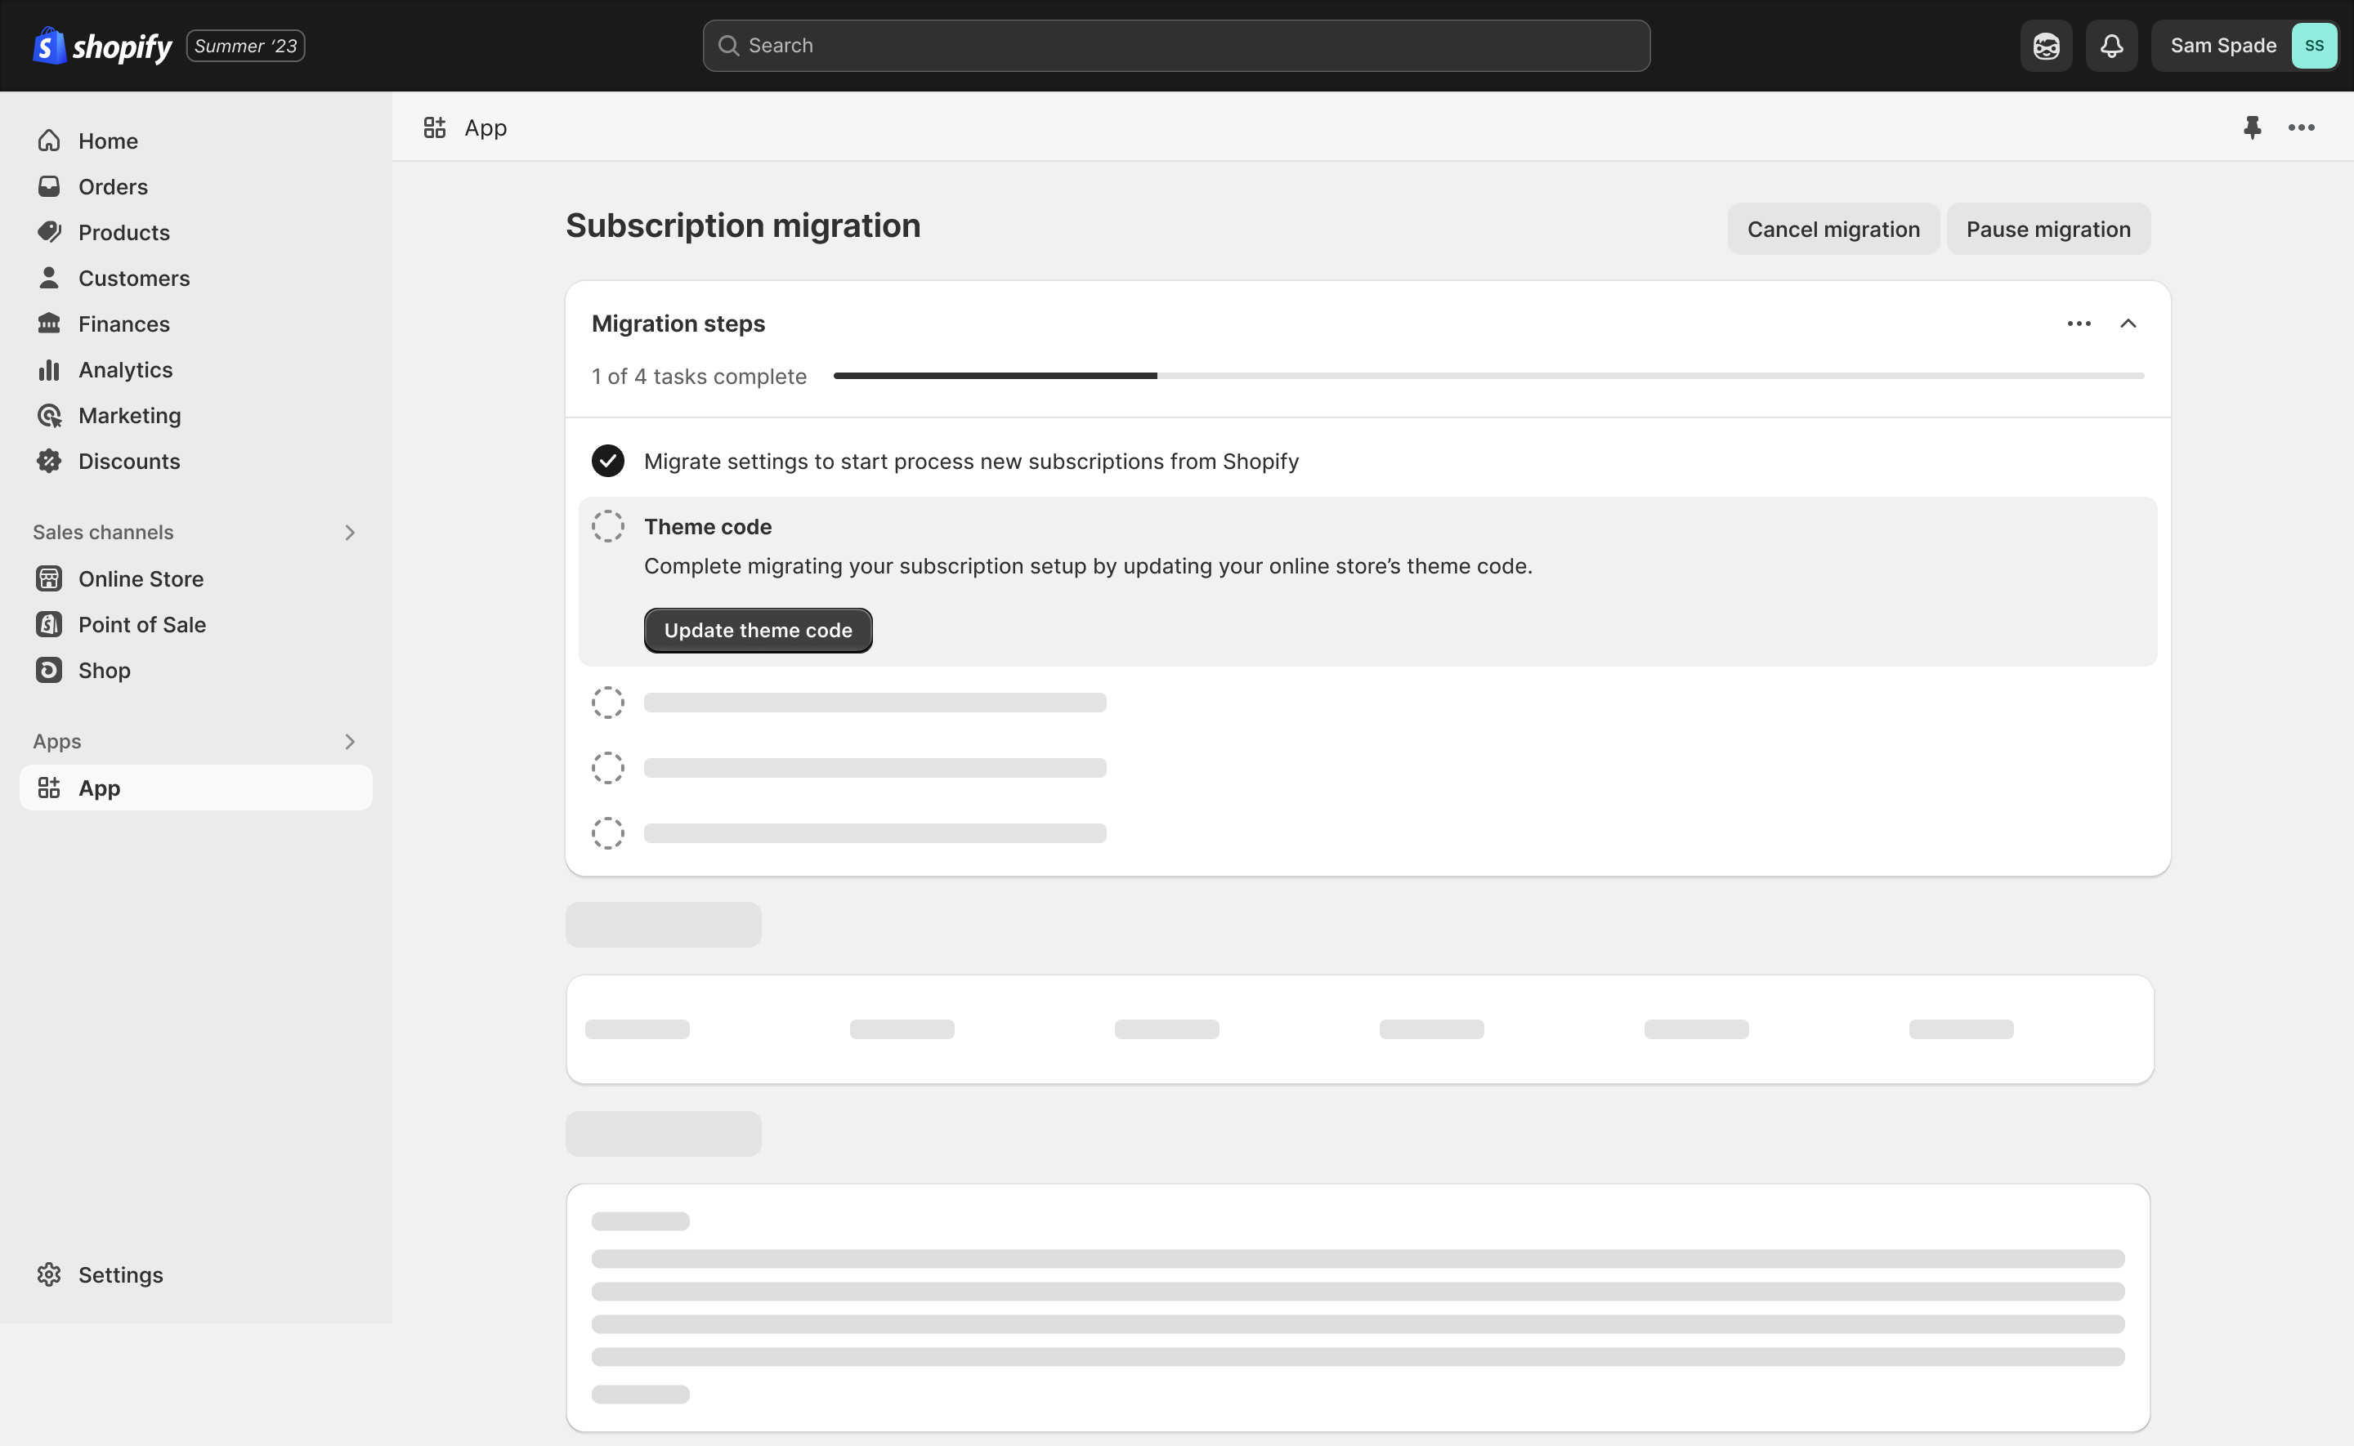Open the notifications bell

[2111, 46]
